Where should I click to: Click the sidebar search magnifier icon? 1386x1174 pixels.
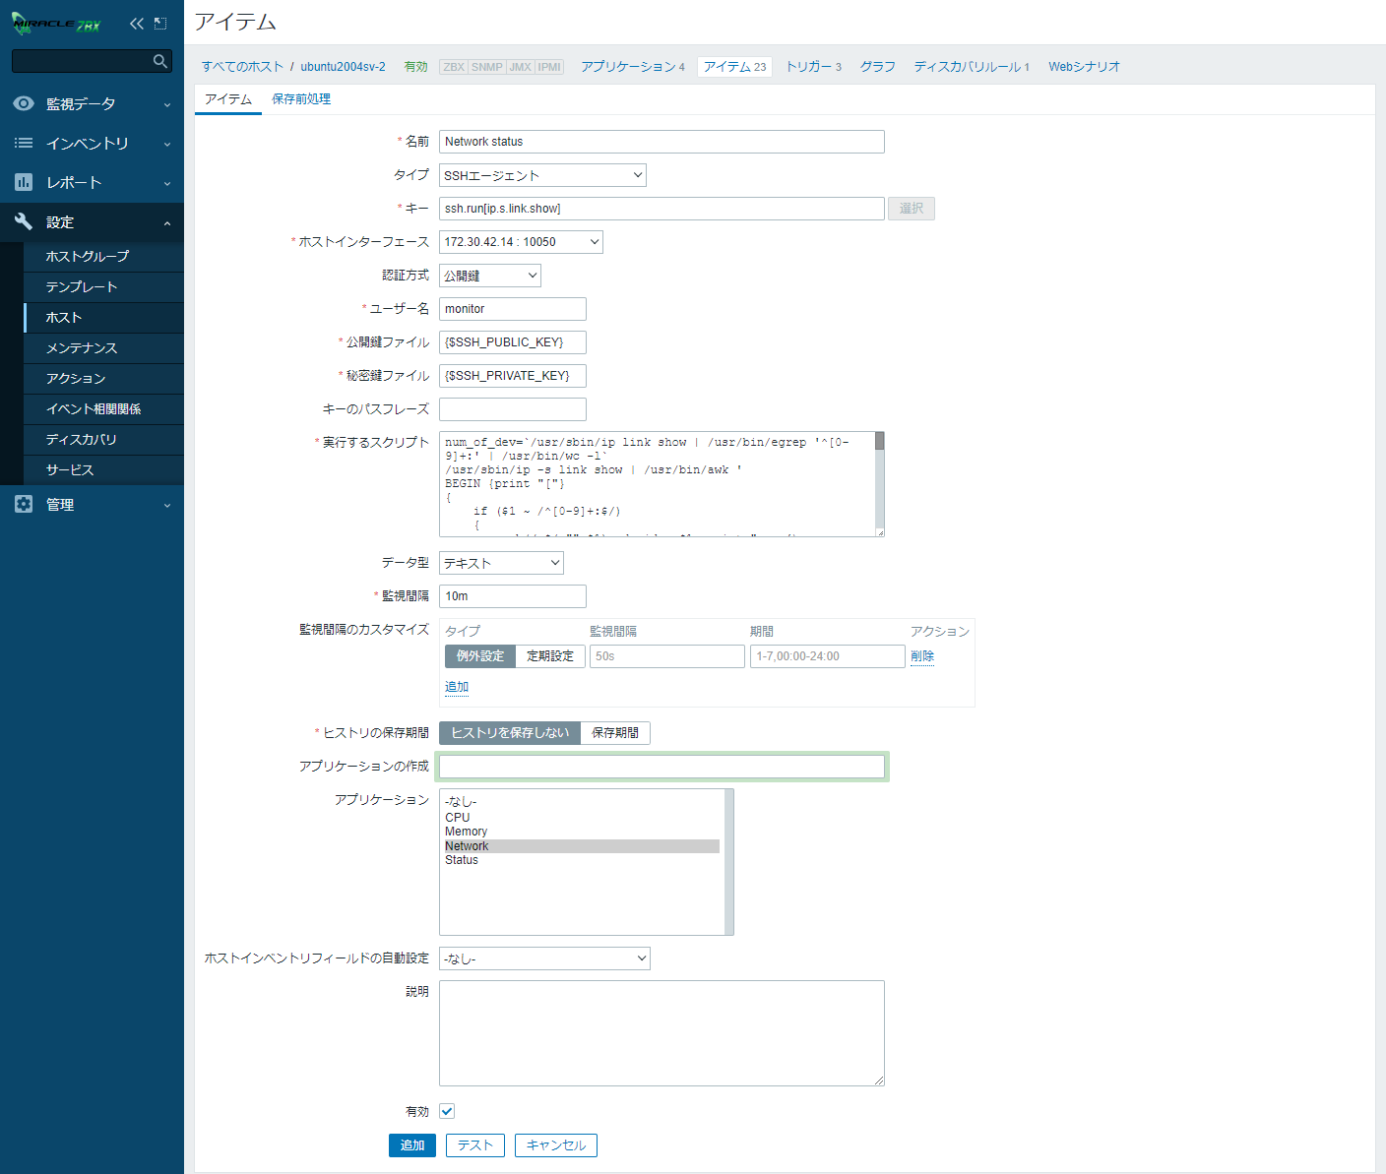[x=160, y=62]
